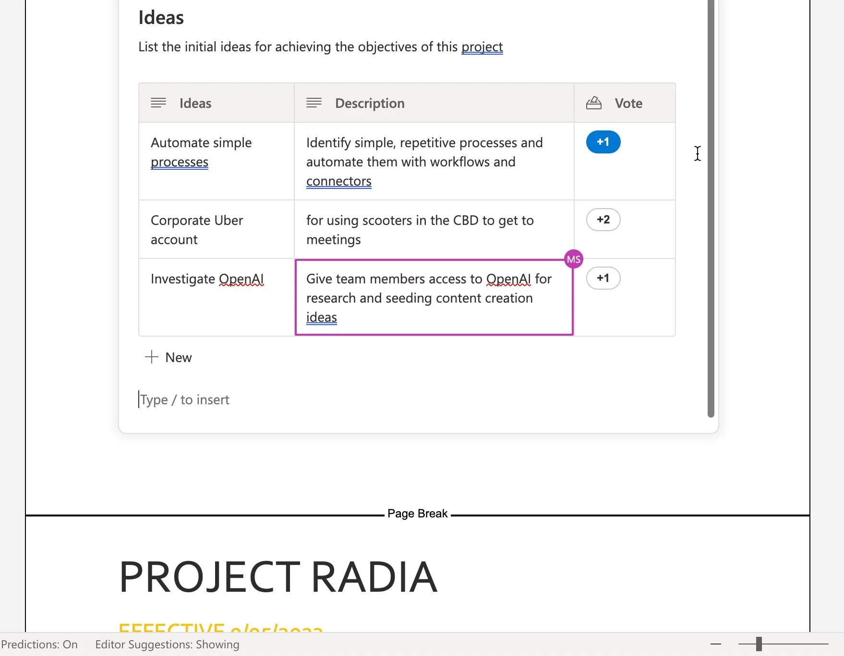Click the plus icon next to New
Screen dimensions: 844x656
click(x=151, y=357)
